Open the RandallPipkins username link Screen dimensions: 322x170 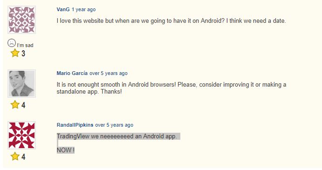coord(75,125)
